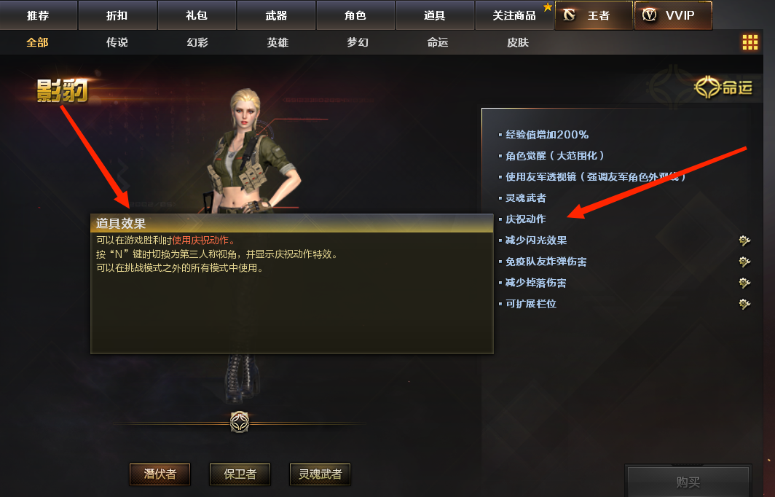Select the 传说 sub-category
This screenshot has height=497, width=775.
117,42
